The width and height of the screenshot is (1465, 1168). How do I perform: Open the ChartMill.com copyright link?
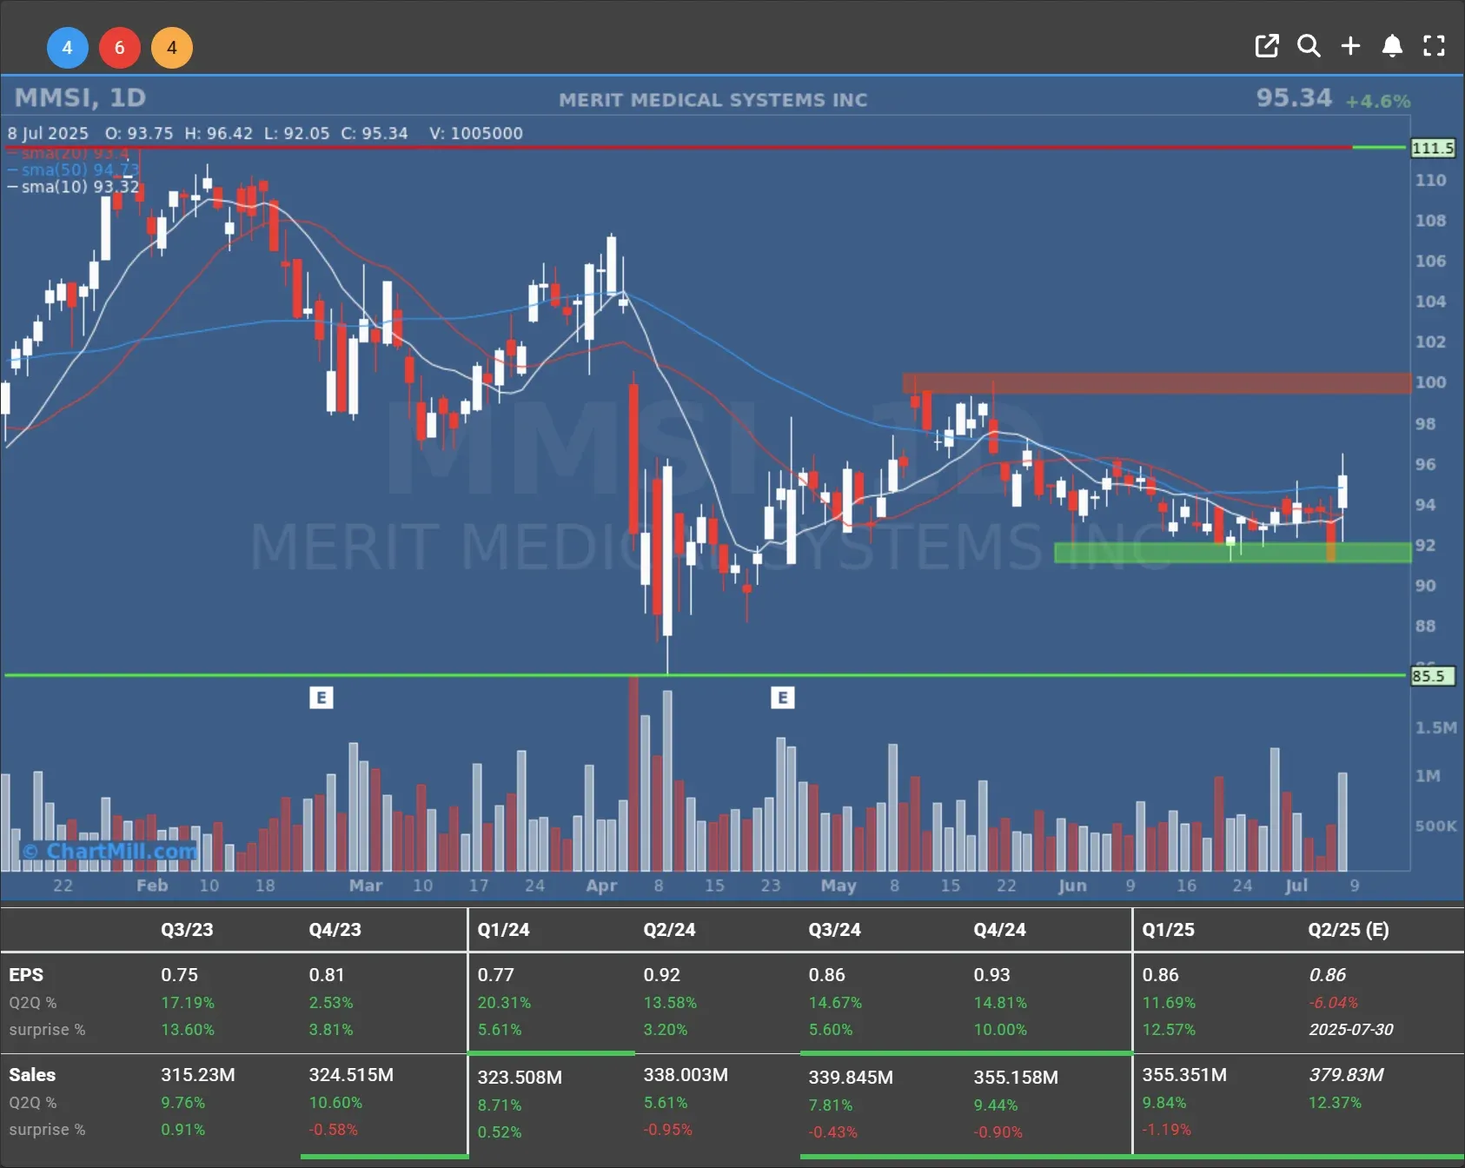(109, 851)
